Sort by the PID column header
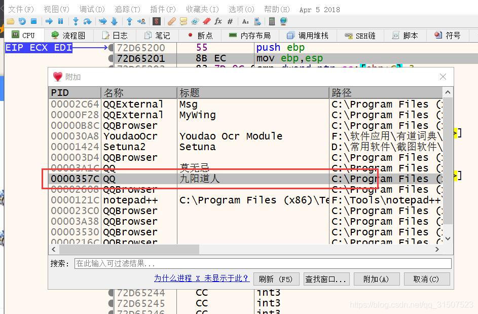Viewport: 478px width, 314px height. tap(75, 92)
